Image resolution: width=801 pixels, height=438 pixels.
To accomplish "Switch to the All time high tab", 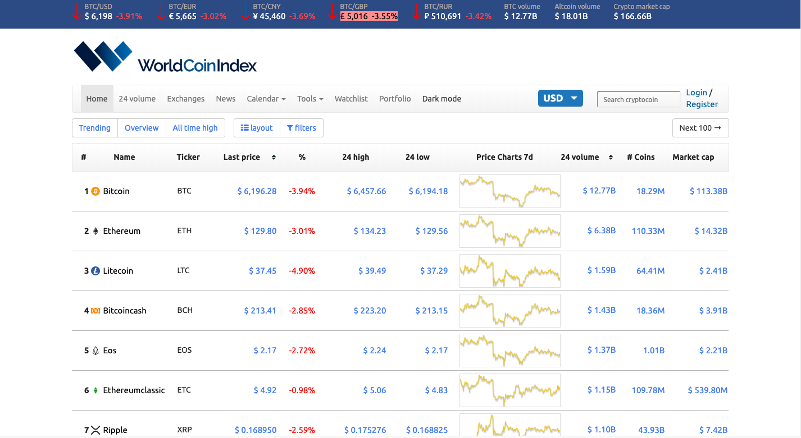I will point(195,128).
